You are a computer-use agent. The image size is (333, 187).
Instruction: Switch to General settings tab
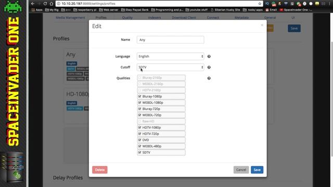[270, 18]
